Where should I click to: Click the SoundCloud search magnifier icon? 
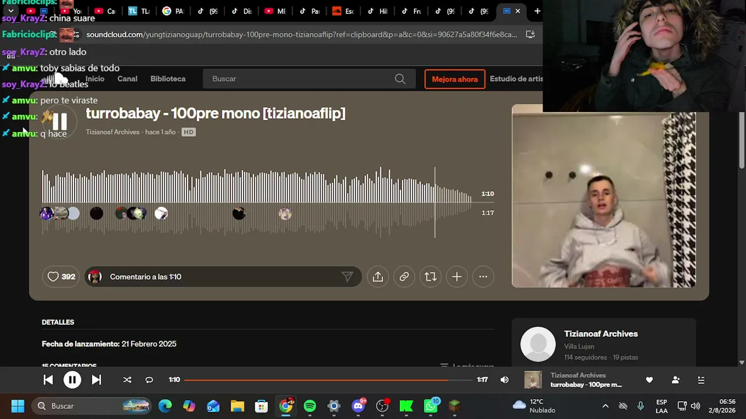[x=400, y=79]
